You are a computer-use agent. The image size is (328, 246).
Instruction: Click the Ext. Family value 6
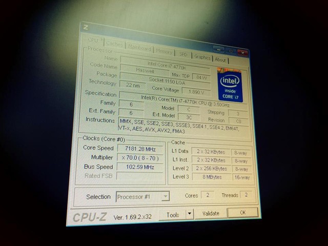click(131, 113)
